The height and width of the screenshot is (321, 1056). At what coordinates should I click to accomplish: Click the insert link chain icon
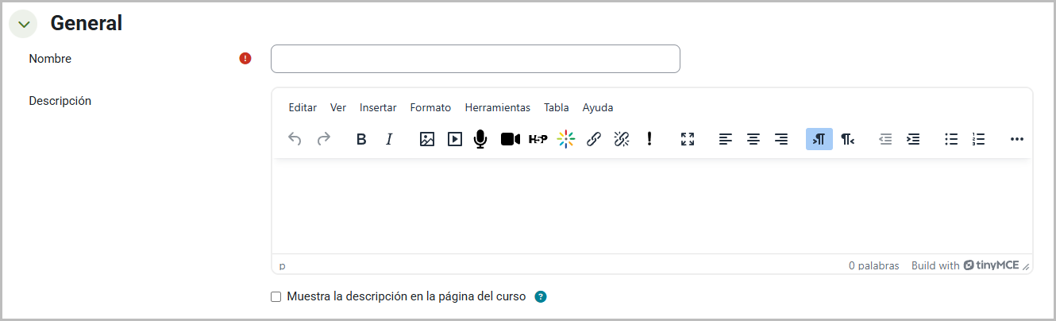point(594,140)
